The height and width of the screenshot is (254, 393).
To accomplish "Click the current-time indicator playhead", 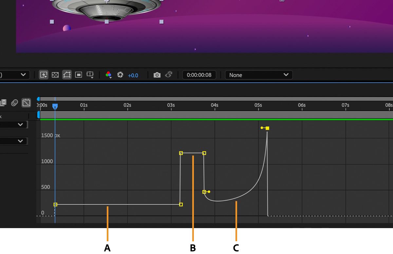I will tap(54, 106).
